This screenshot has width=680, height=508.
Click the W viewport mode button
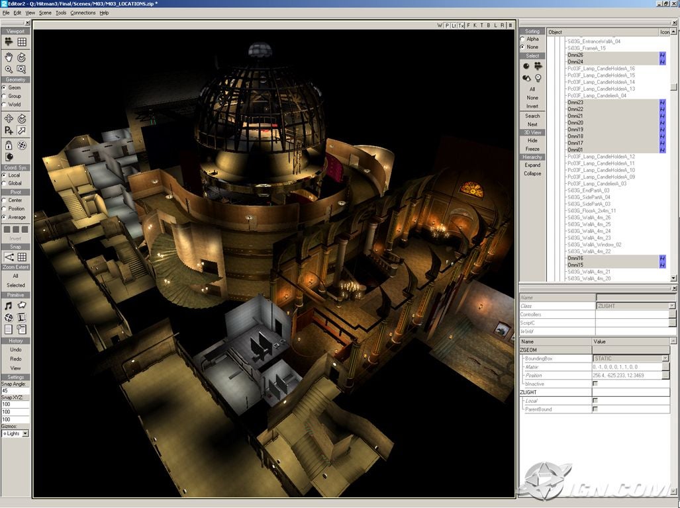click(x=440, y=26)
